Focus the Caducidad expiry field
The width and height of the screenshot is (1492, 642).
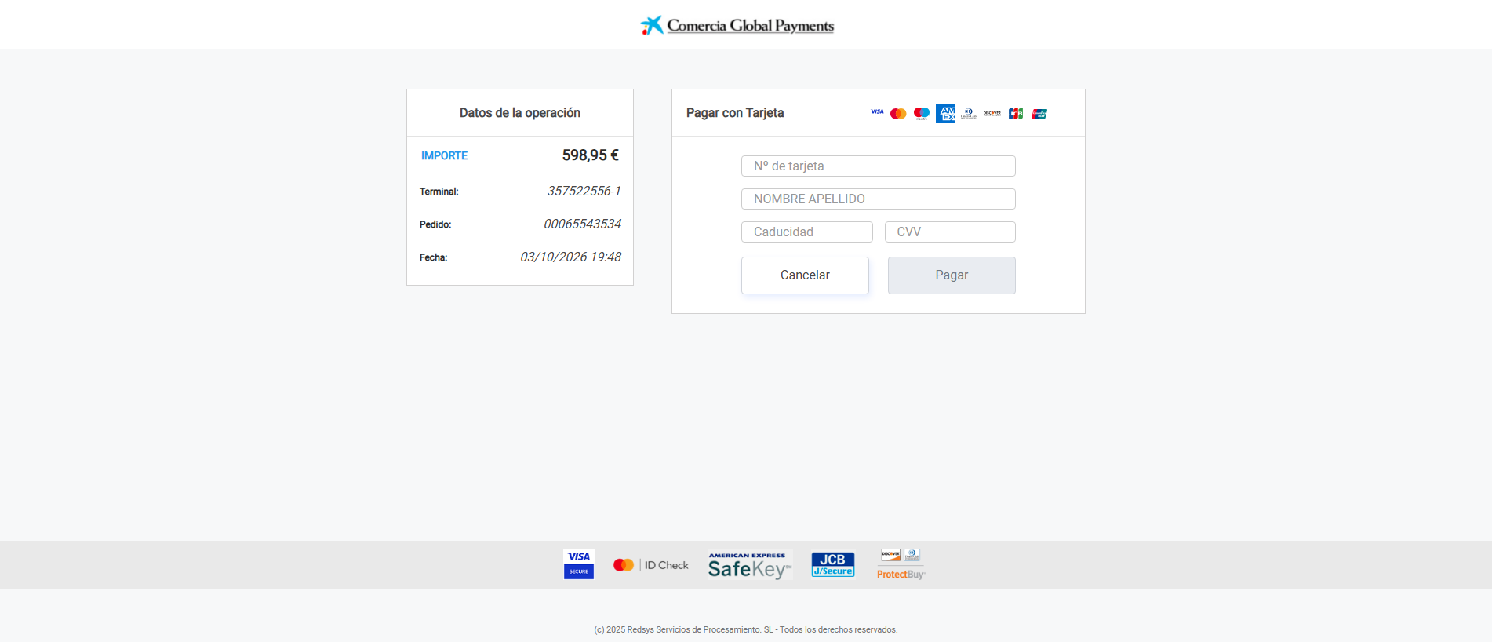[x=807, y=232]
